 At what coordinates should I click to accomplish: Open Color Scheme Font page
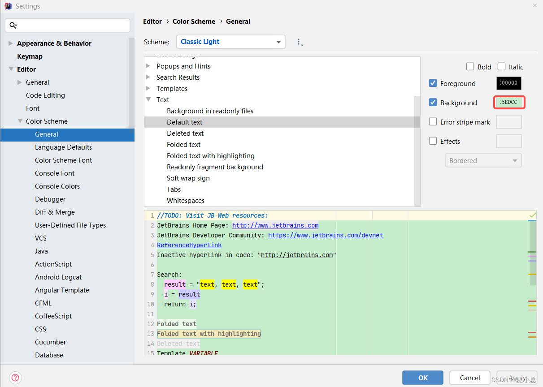64,160
